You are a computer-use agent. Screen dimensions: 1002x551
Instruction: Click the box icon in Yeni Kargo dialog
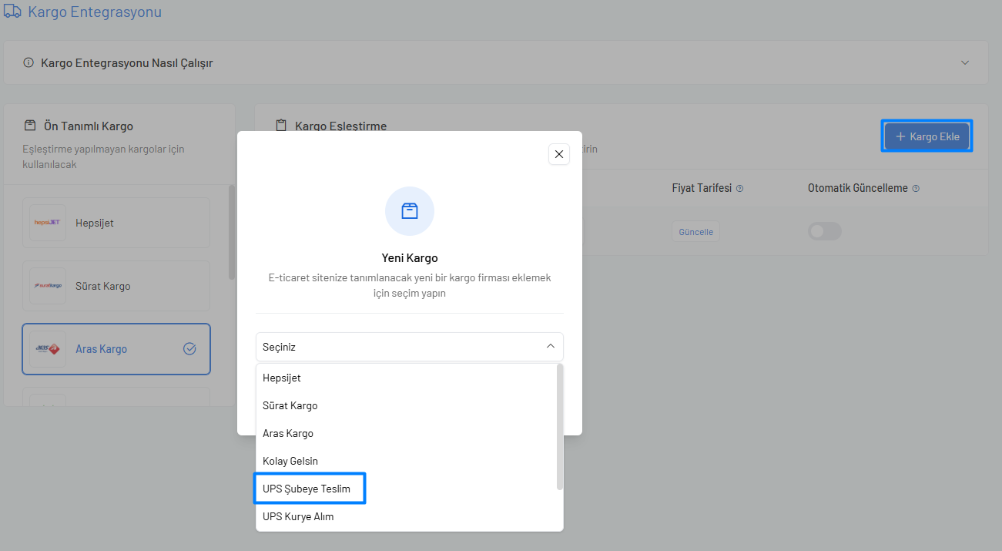click(x=410, y=211)
